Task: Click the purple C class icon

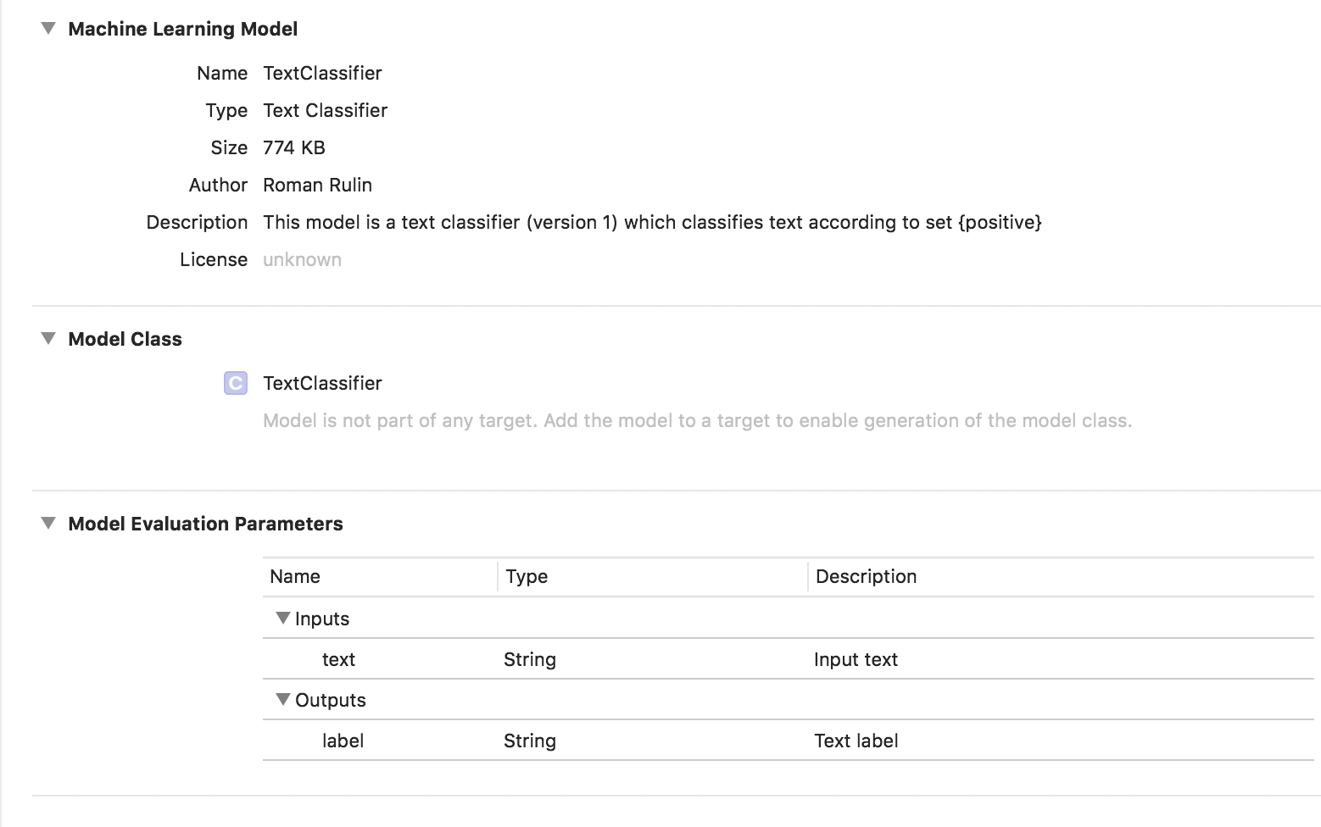Action: [236, 383]
